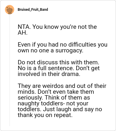Click the final line "thank you on repeat."
Viewport: 116px width, 131px height.
(x=45, y=115)
